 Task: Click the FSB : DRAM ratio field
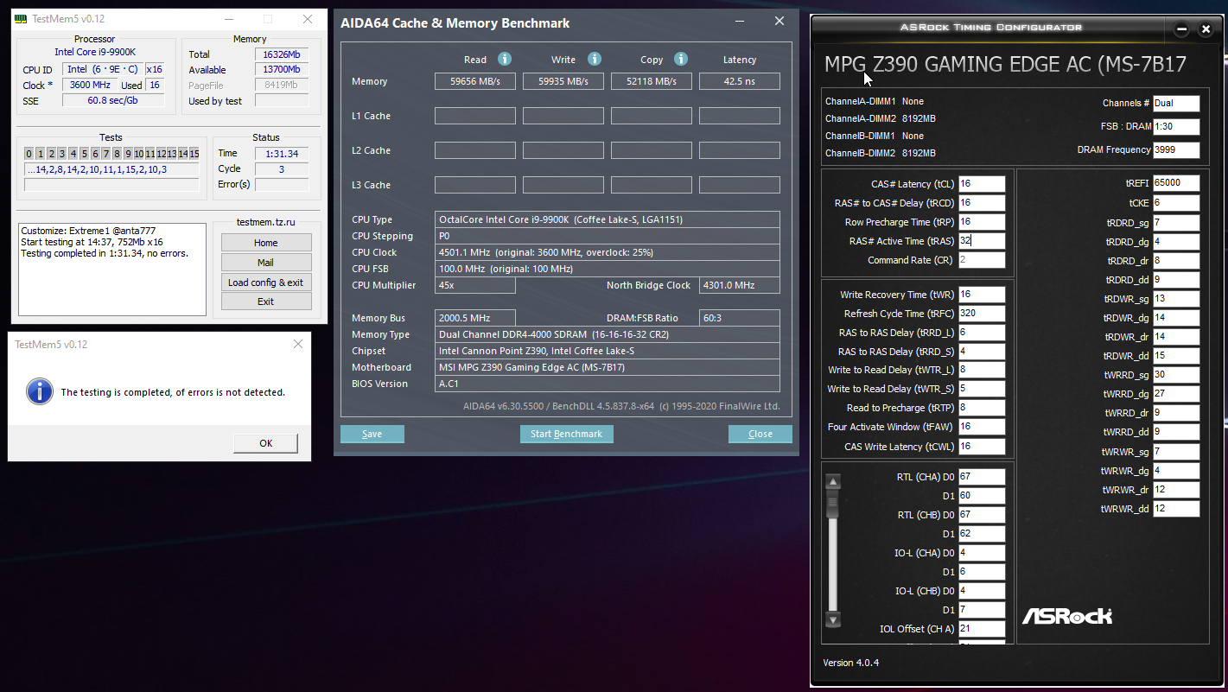click(x=1176, y=127)
